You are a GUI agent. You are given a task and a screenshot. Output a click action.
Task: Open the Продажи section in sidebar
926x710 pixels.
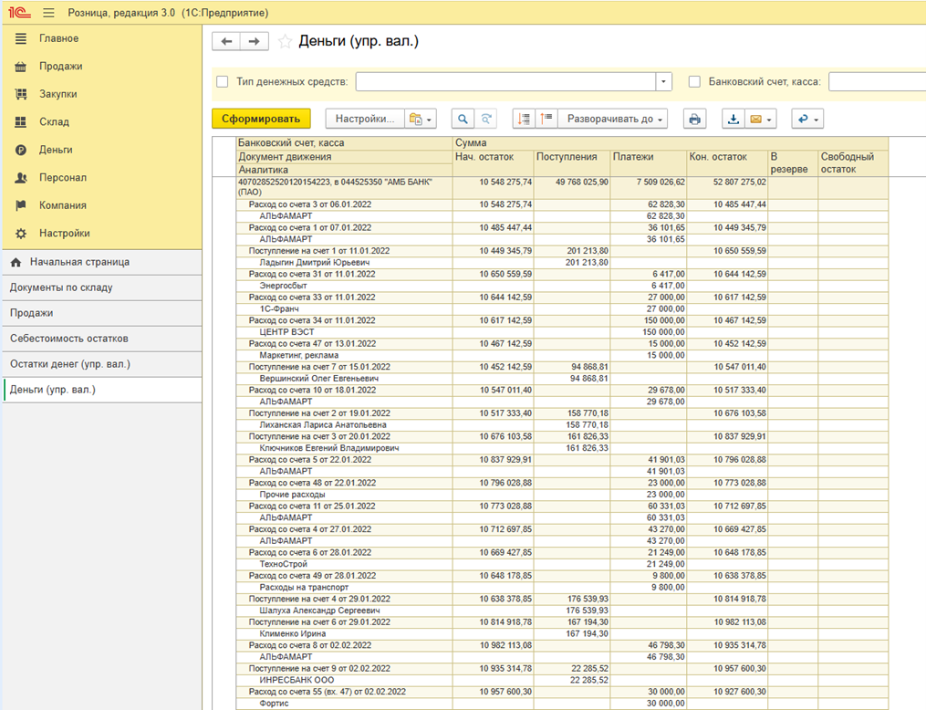pos(60,66)
